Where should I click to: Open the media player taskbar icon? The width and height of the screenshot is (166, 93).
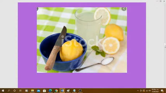(26, 91)
